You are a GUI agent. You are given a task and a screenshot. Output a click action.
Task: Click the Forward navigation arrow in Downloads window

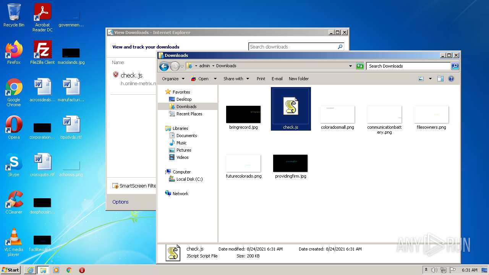(175, 66)
